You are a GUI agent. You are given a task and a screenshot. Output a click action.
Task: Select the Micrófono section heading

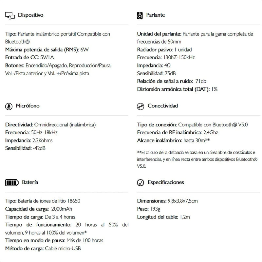click(x=28, y=106)
